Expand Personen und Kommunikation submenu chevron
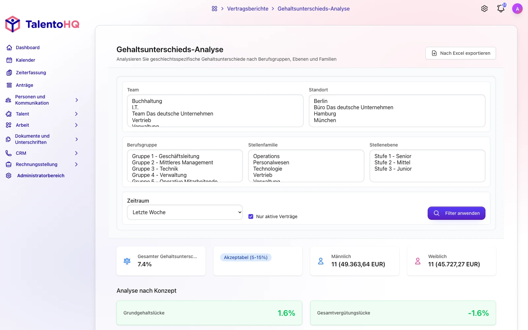The height and width of the screenshot is (330, 528). pos(77,100)
